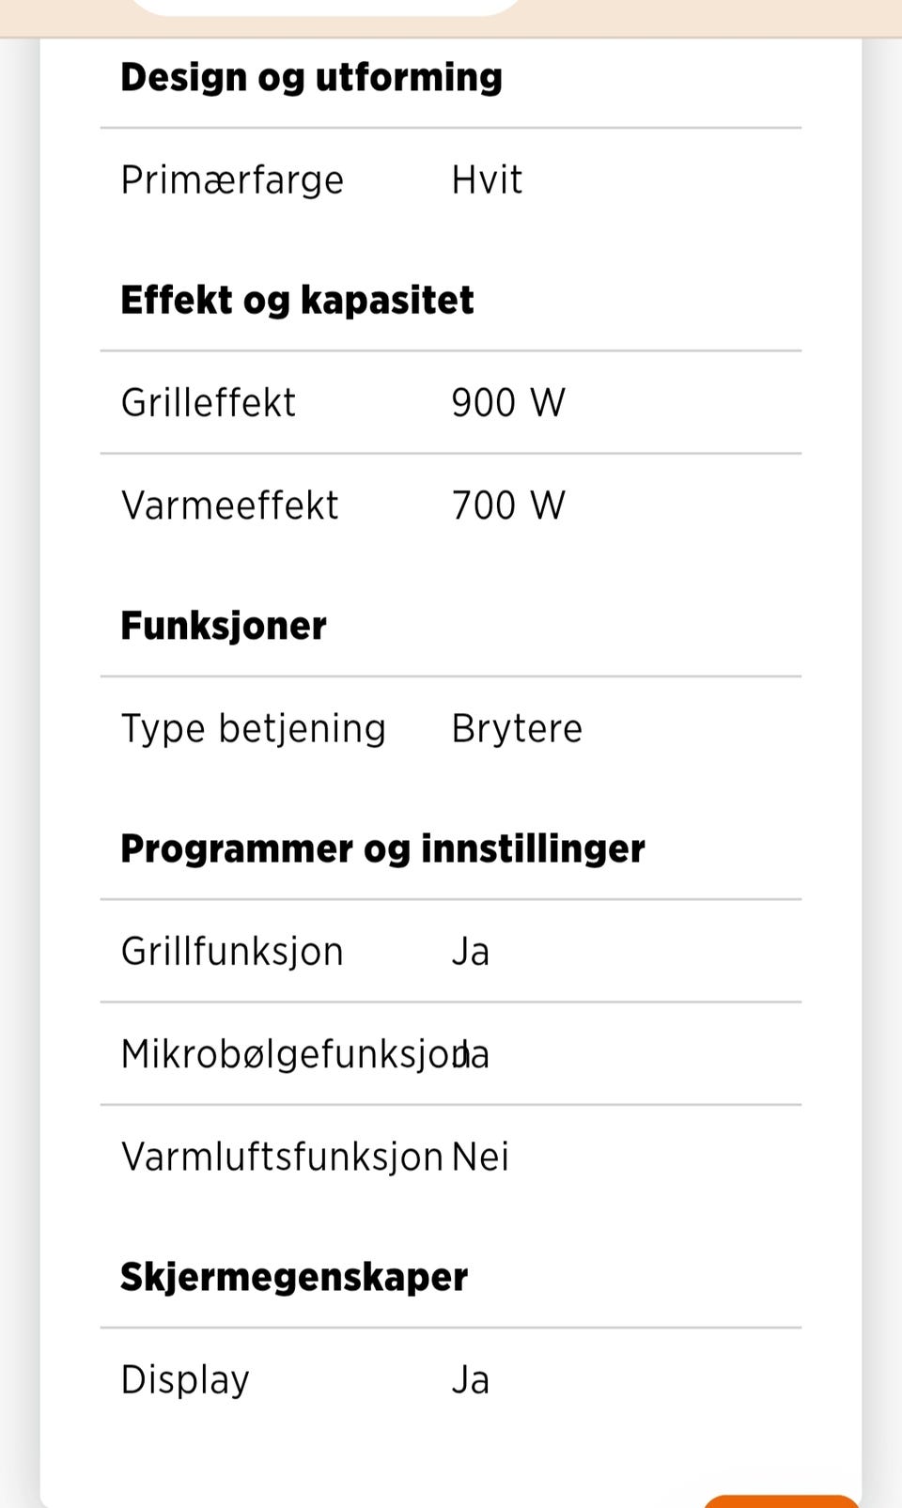Select the Brytere value
902x1508 pixels.
coord(517,729)
